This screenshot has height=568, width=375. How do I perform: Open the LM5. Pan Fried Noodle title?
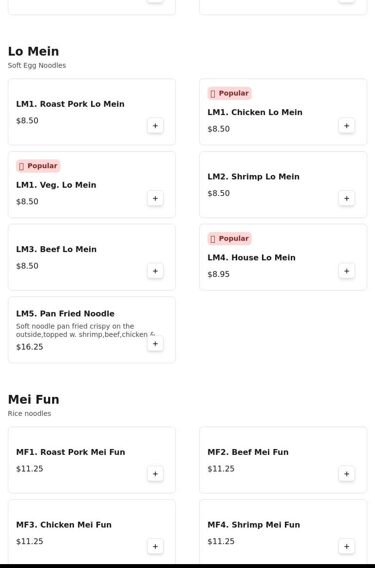click(x=65, y=313)
